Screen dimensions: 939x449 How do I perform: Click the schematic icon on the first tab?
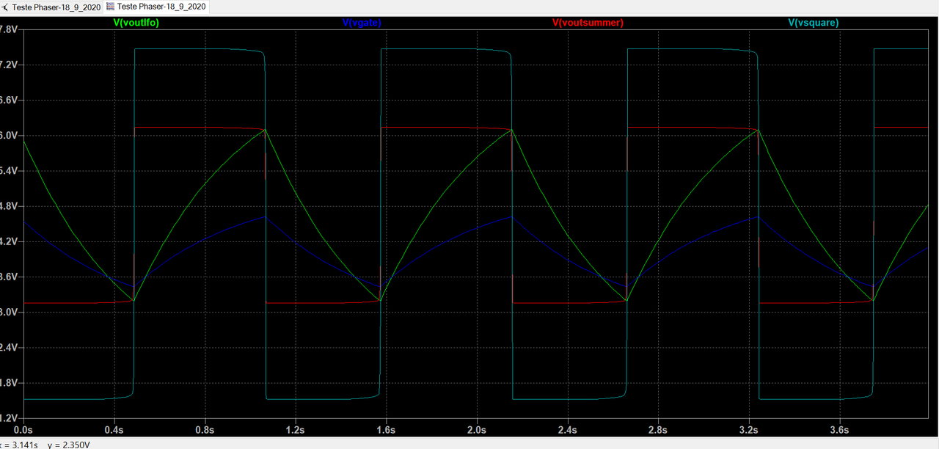(x=4, y=7)
